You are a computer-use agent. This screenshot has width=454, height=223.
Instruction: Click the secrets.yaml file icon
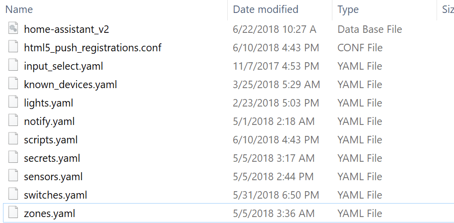[13, 158]
